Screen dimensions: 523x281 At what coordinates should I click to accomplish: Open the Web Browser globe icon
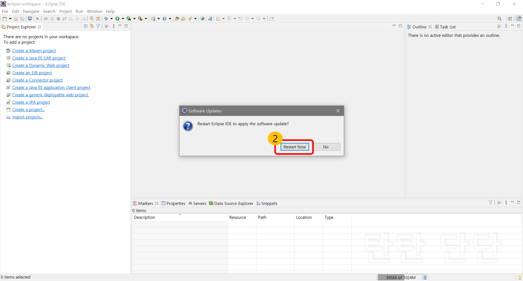202,19
